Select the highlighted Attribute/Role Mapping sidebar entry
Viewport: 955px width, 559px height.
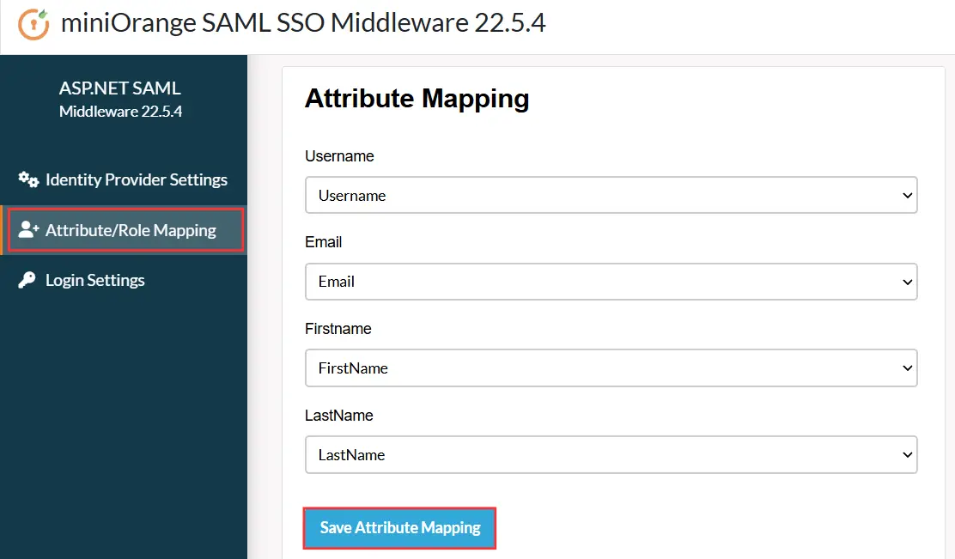tap(125, 229)
